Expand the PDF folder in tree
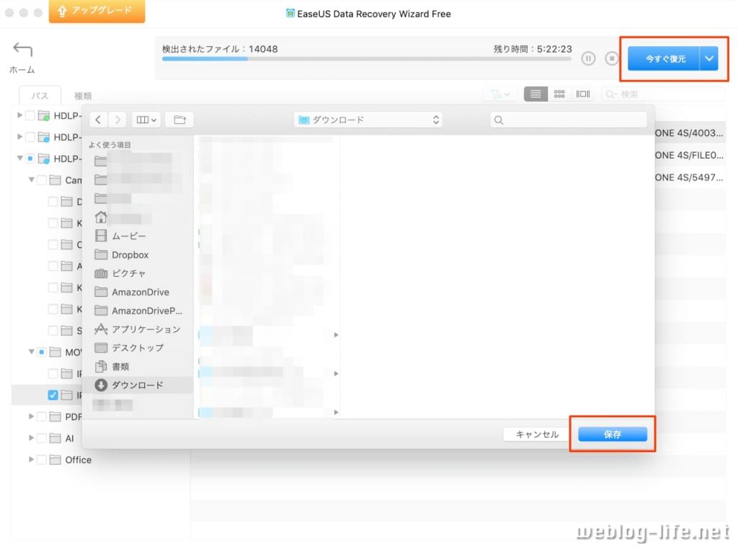 pos(31,416)
